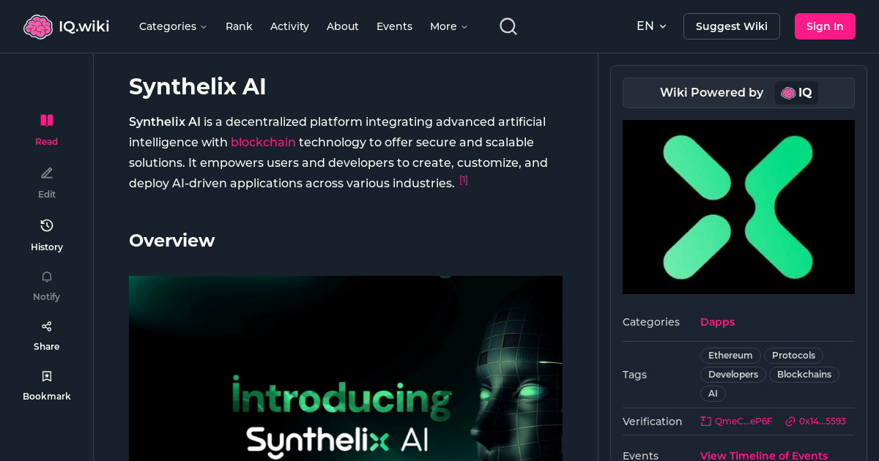
Task: Click the Notify bell icon
Action: click(x=46, y=277)
